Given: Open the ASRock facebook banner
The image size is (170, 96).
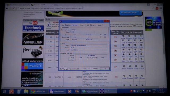Looking at the screenshot, I should coord(33,28).
